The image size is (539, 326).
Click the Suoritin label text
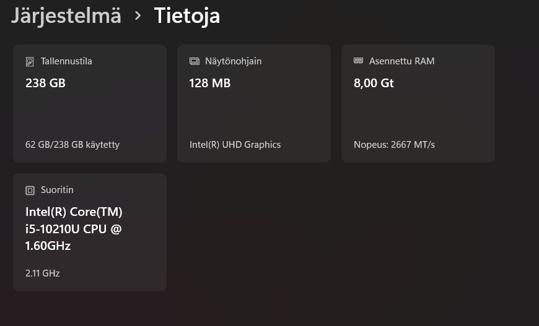pos(57,190)
